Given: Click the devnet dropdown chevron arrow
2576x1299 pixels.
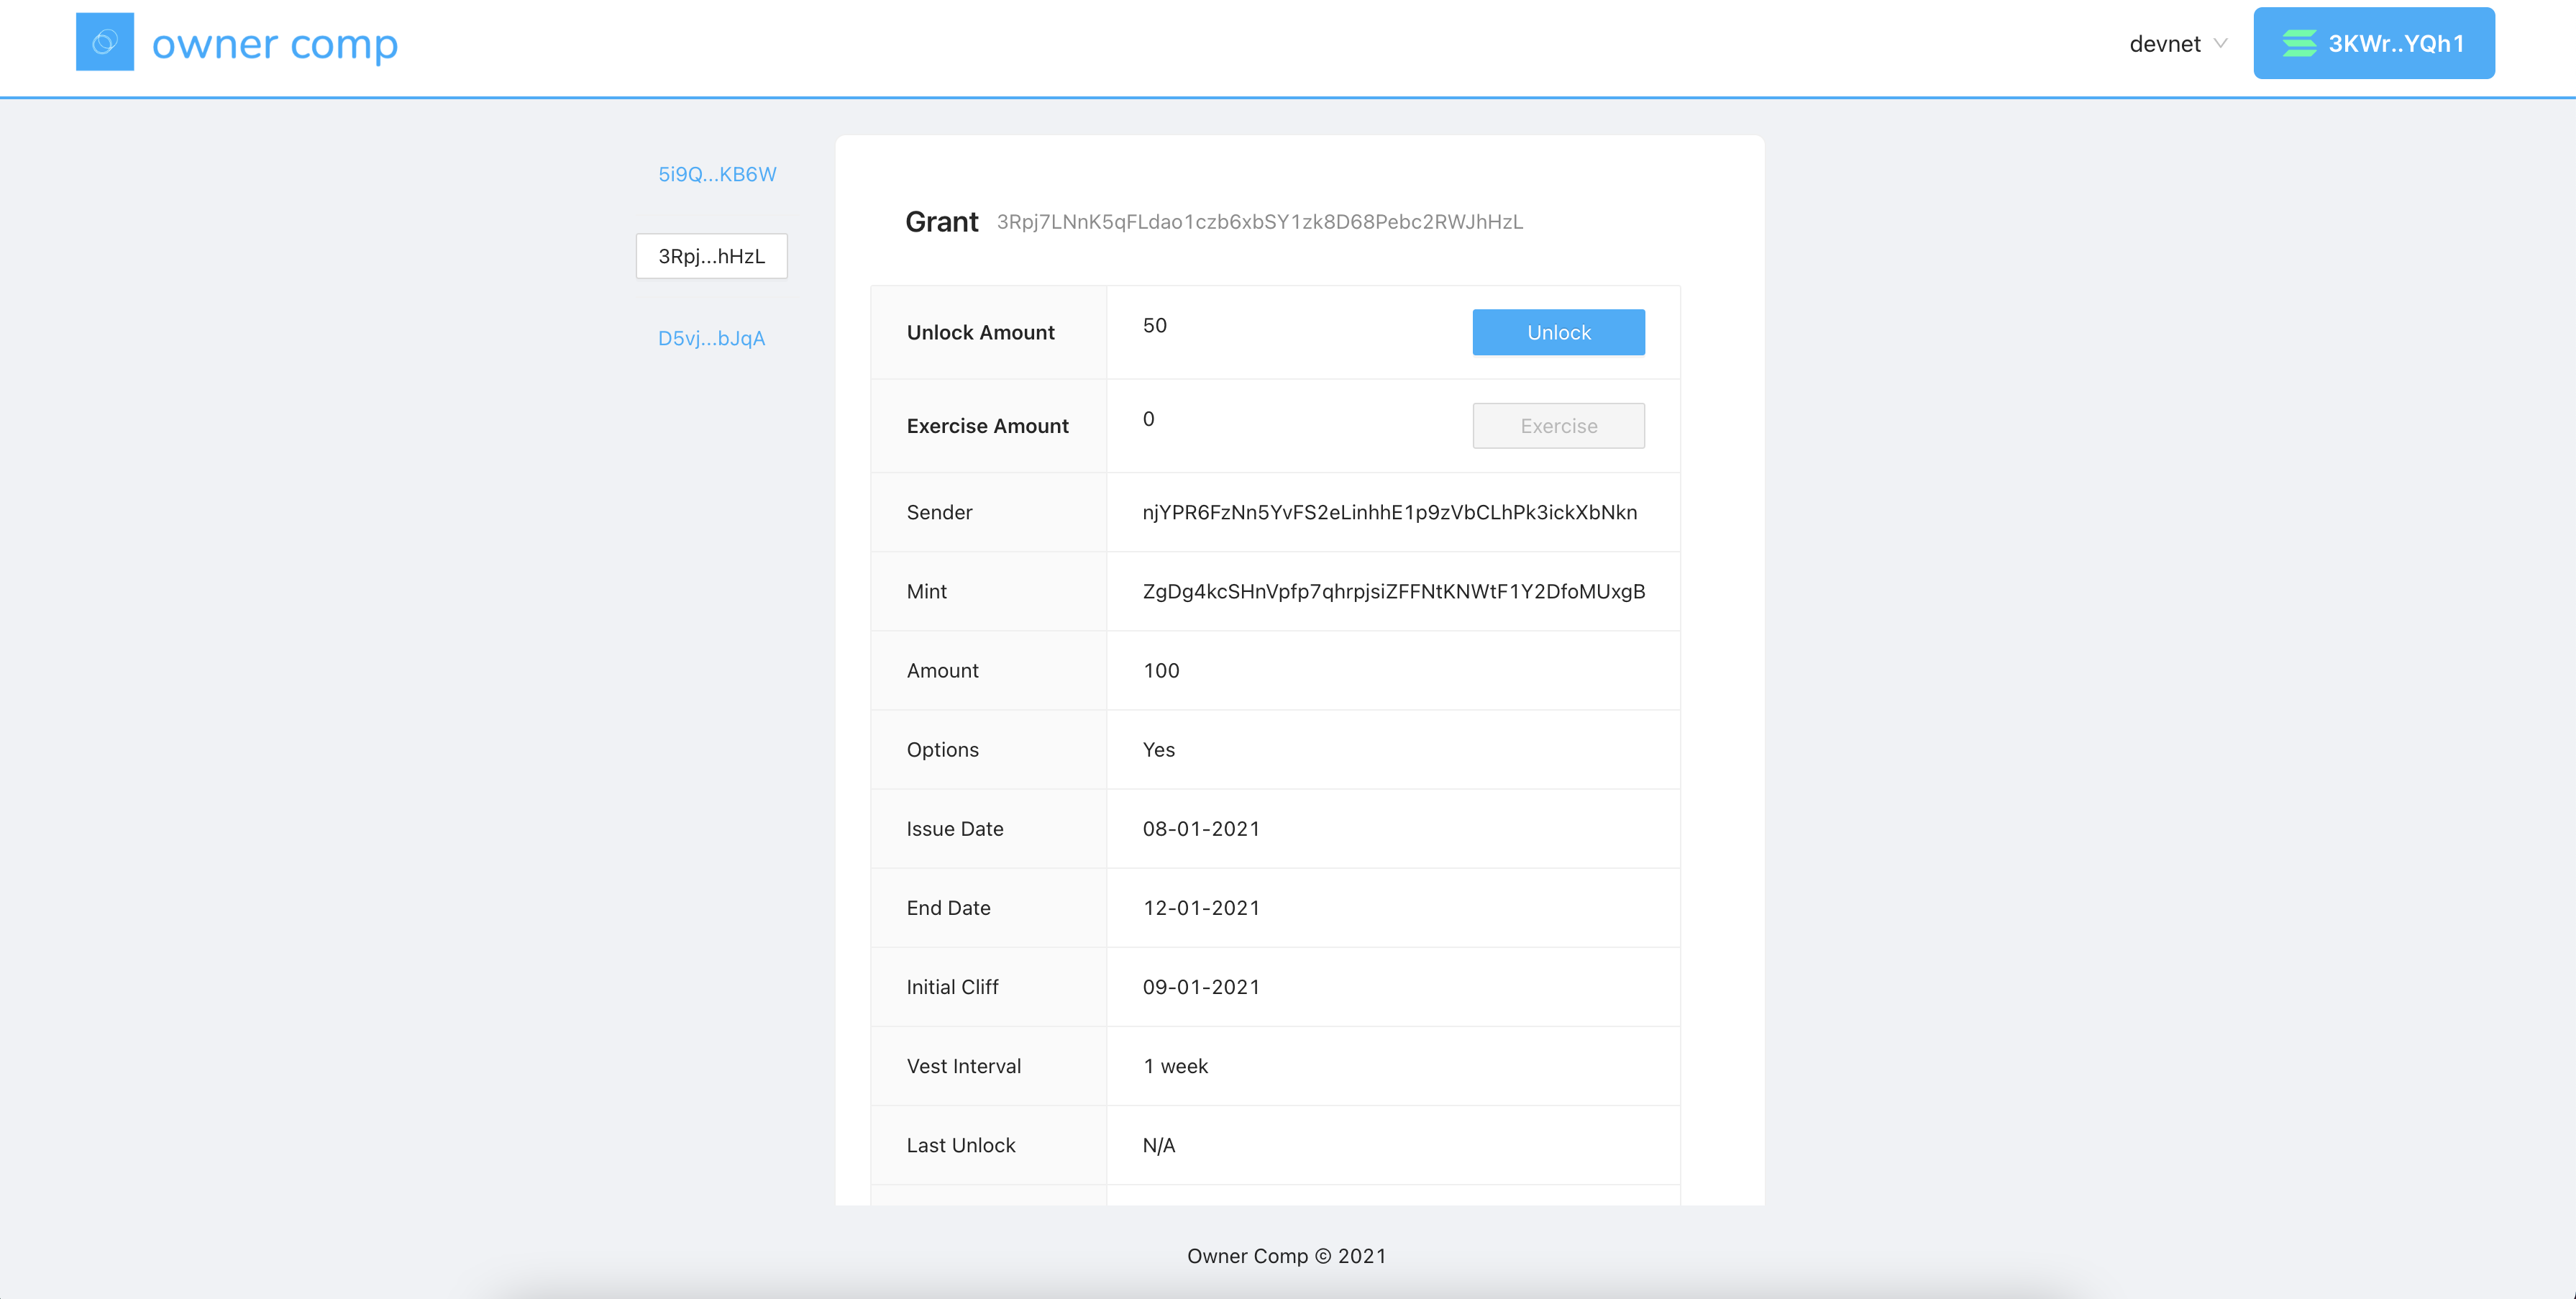Looking at the screenshot, I should click(2221, 43).
